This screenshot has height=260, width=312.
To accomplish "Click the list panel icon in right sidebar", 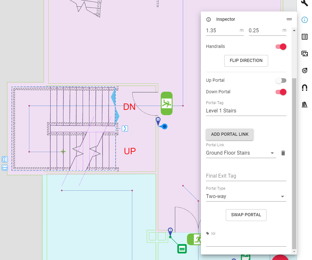I will [304, 36].
